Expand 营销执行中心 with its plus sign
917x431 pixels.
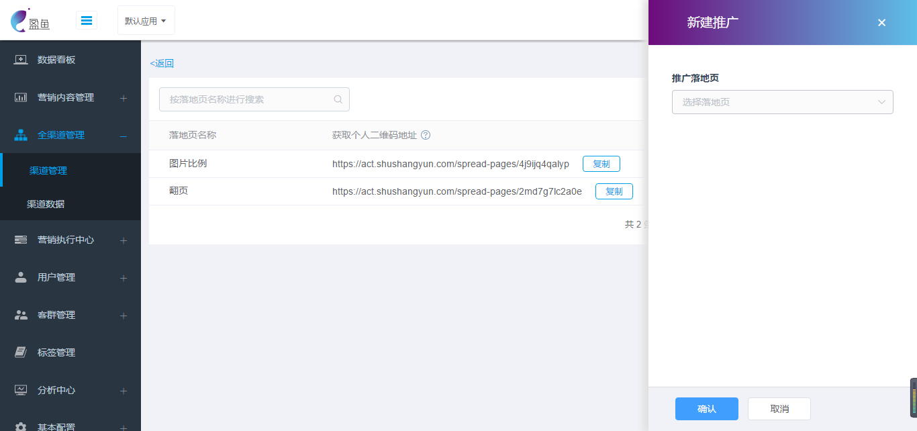pos(124,240)
